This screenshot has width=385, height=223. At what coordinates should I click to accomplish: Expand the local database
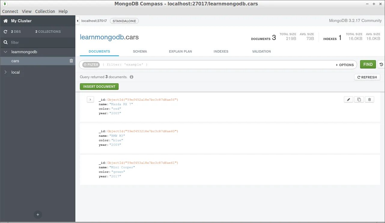(x=5, y=72)
